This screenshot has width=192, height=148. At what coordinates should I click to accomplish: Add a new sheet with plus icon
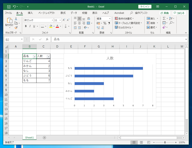tap(44, 138)
